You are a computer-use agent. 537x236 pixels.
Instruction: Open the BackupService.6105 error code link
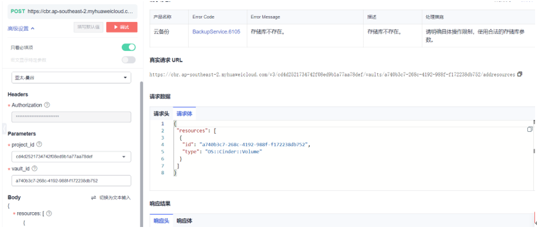pos(216,32)
